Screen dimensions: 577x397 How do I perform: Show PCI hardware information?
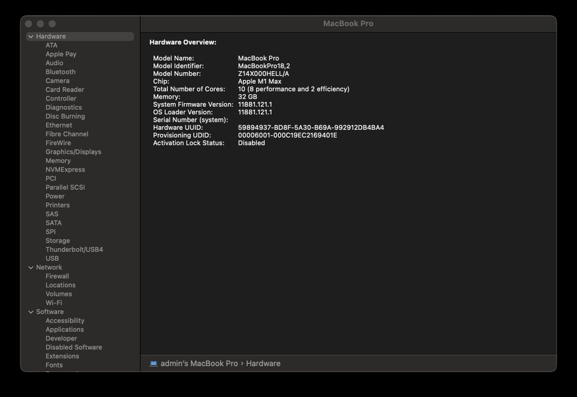click(x=51, y=179)
